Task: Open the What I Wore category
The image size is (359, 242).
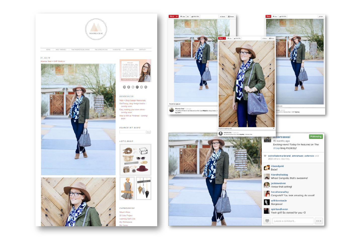Action: [x=125, y=212]
